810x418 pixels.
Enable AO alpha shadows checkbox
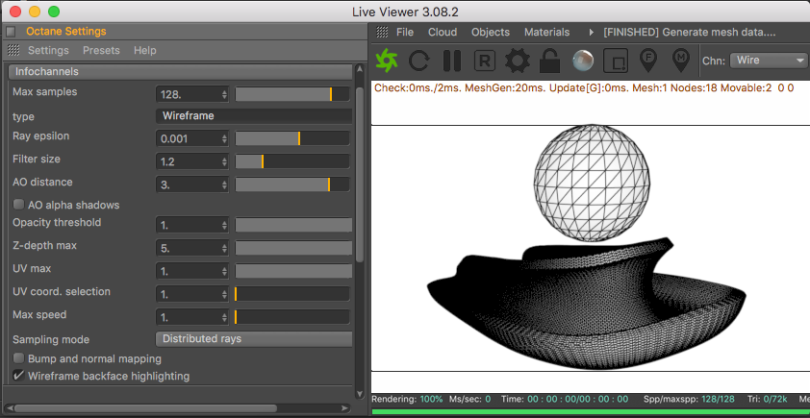tap(19, 205)
